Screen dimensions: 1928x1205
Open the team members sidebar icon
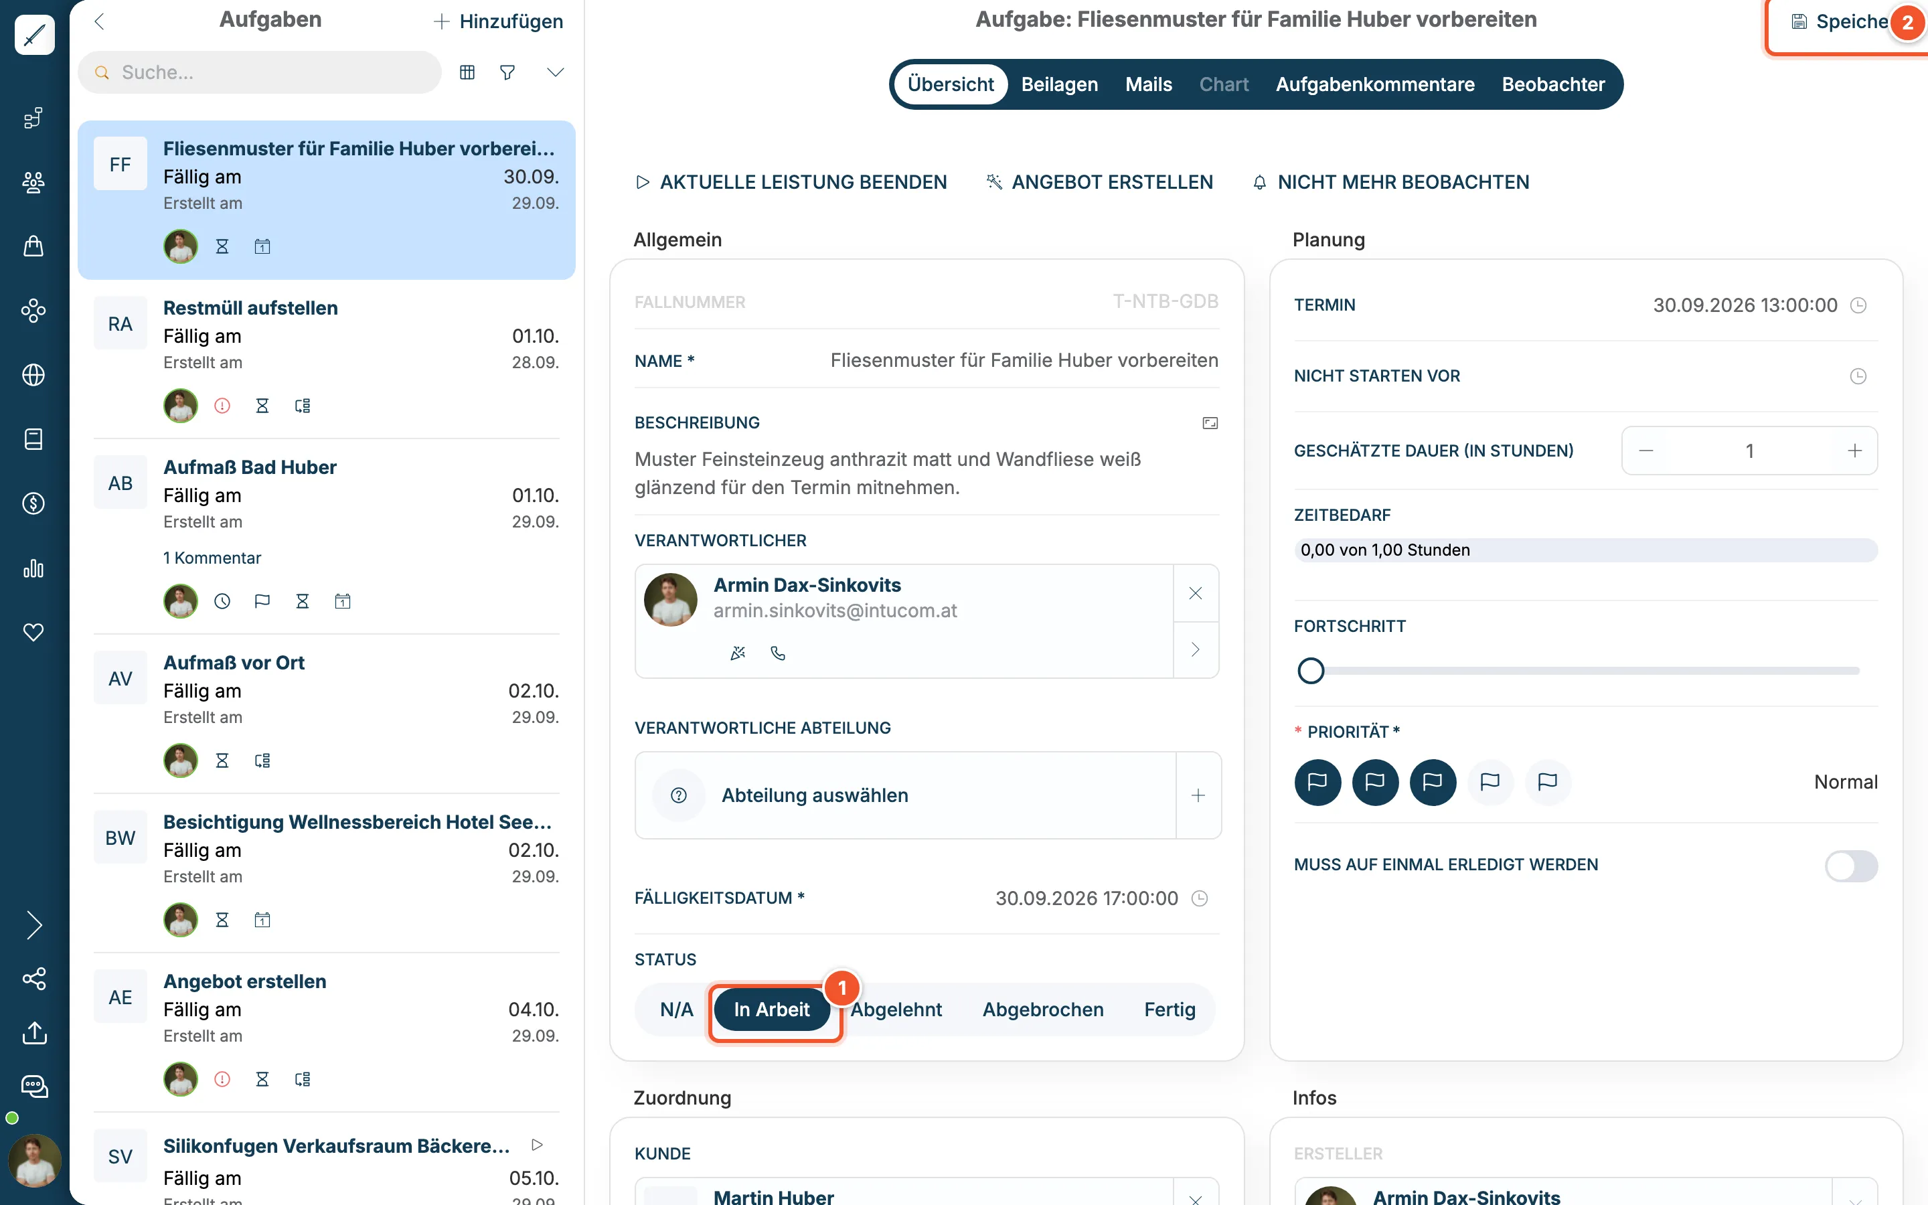33,183
